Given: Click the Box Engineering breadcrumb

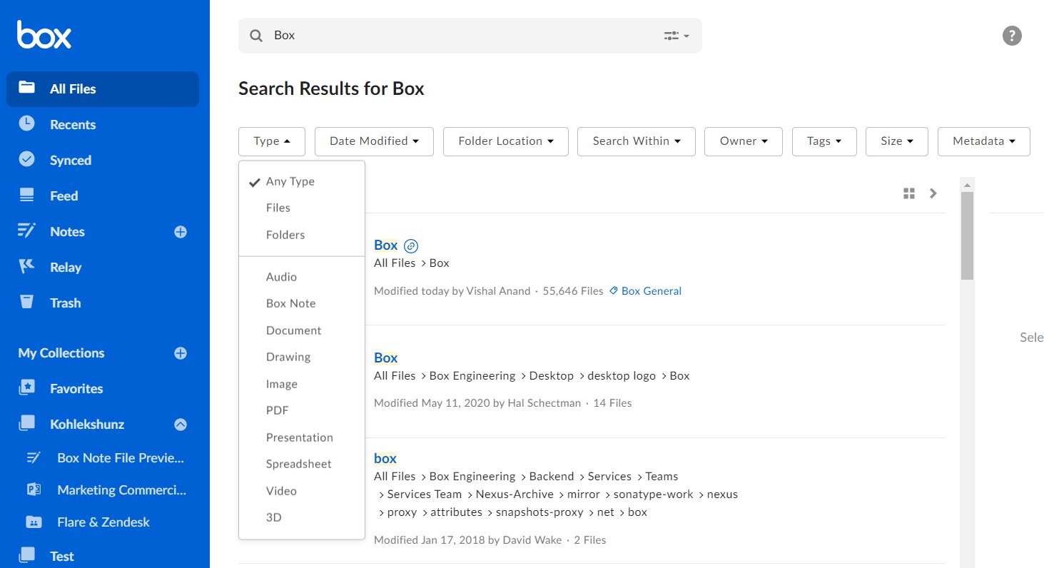Looking at the screenshot, I should coord(472,375).
